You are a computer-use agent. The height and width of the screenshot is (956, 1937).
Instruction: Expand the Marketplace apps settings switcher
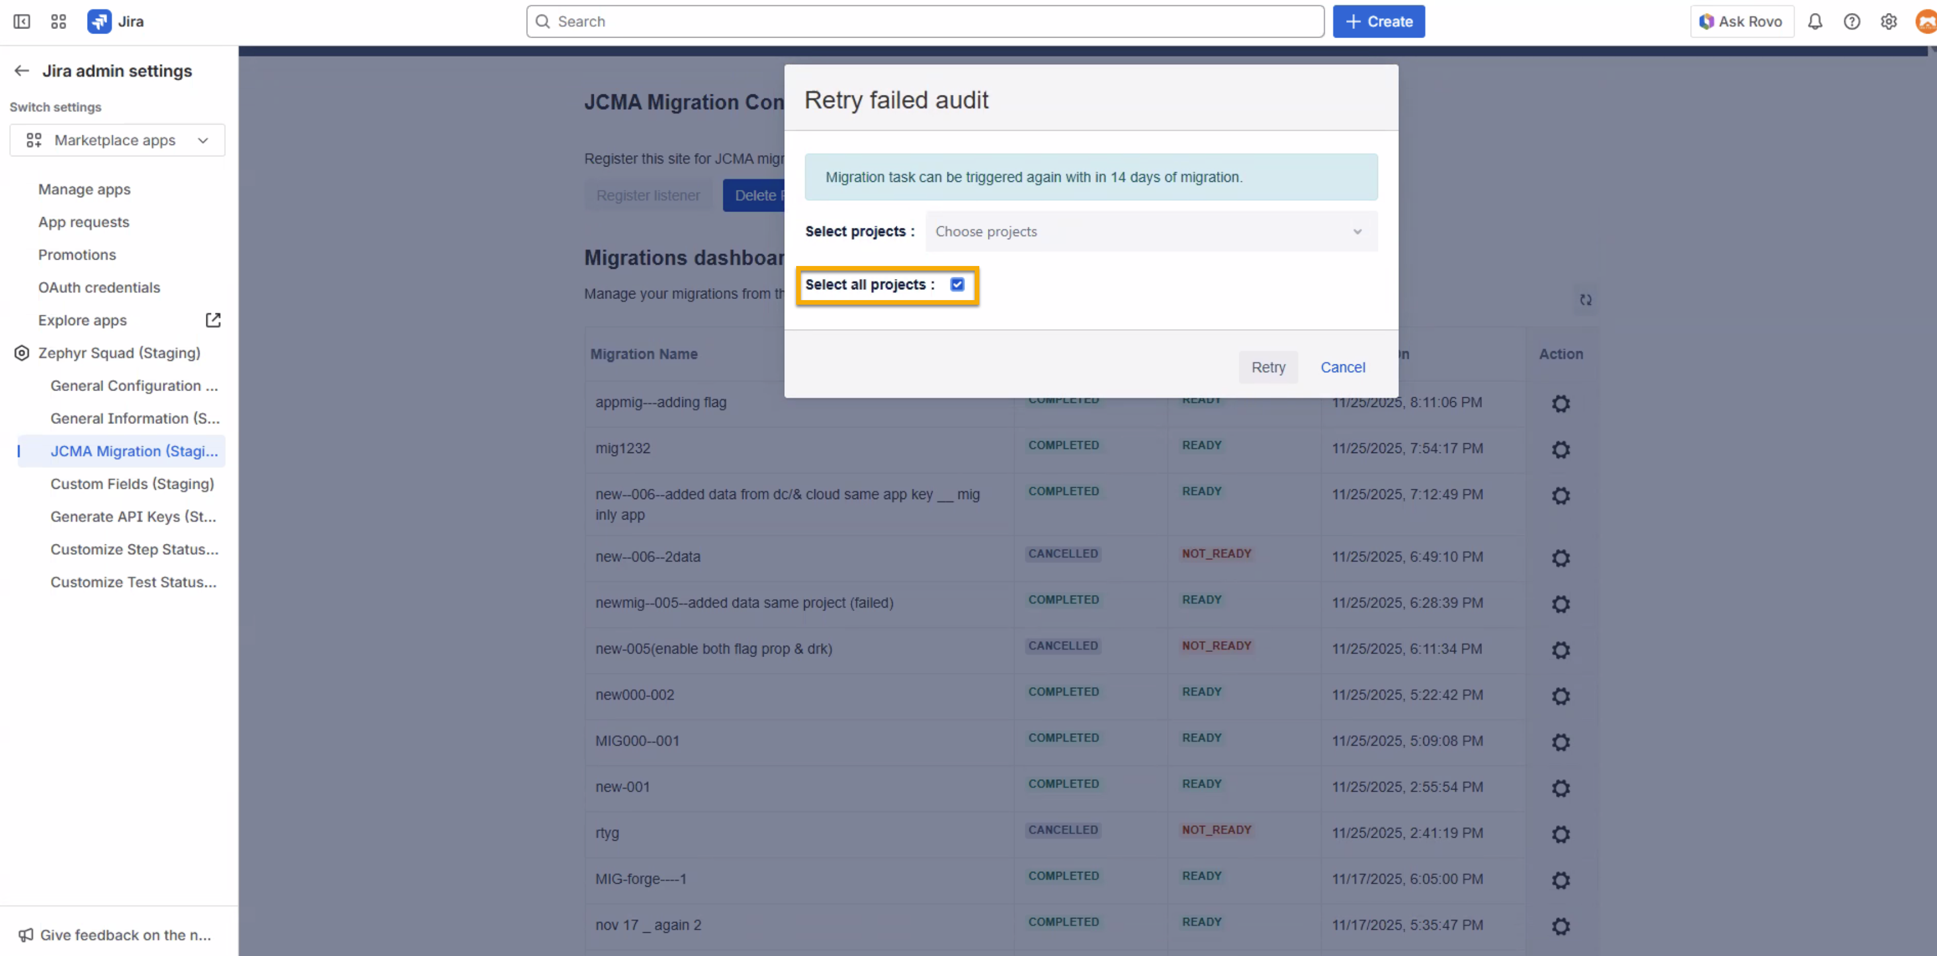[117, 140]
